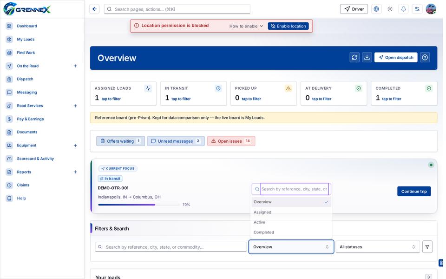The width and height of the screenshot is (446, 279).
Task: Refresh the Overview board
Action: point(354,58)
